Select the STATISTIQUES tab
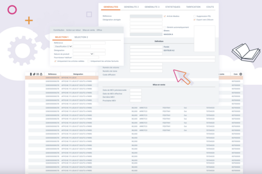This screenshot has width=262, height=174. (x=173, y=7)
